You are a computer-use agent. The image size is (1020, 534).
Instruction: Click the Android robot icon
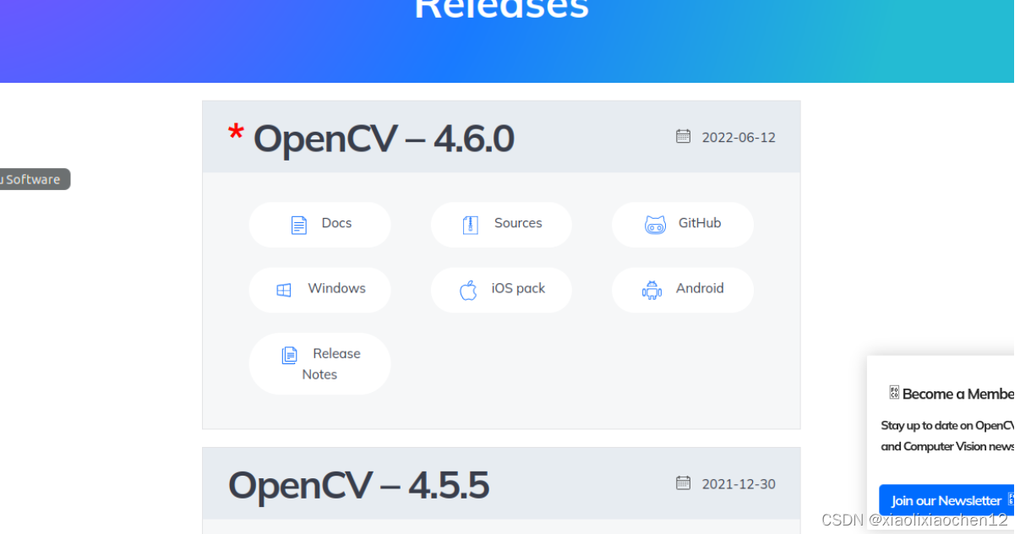pyautogui.click(x=652, y=290)
